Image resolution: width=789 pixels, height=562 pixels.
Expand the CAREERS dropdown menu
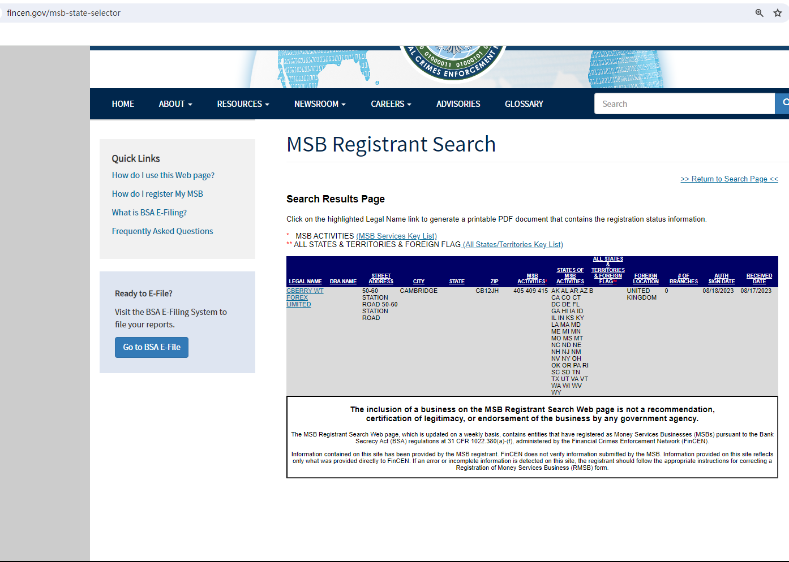[x=391, y=104]
